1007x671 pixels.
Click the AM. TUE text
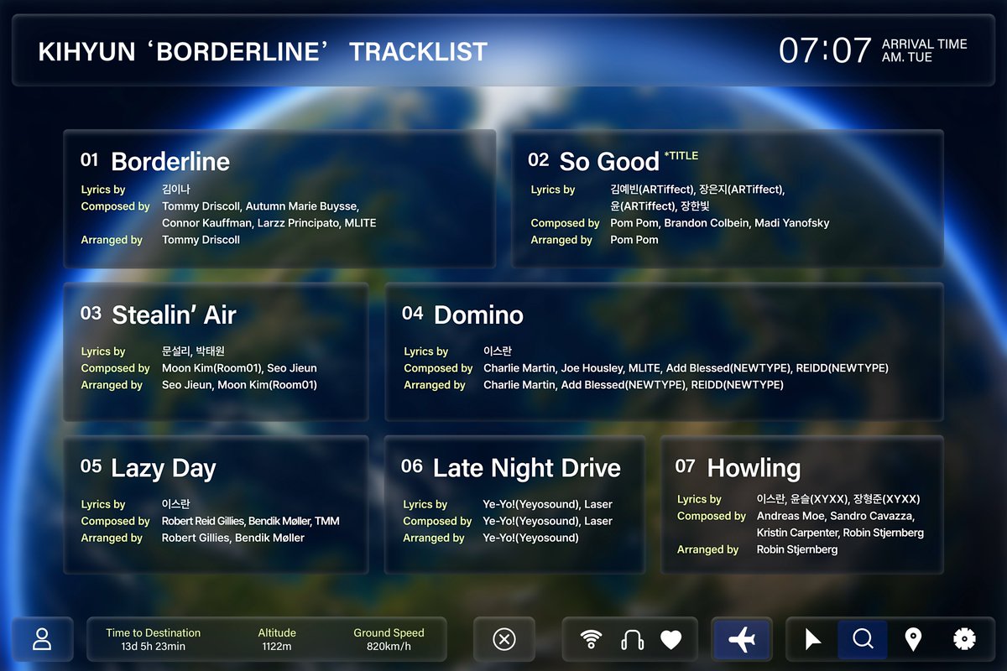point(907,58)
